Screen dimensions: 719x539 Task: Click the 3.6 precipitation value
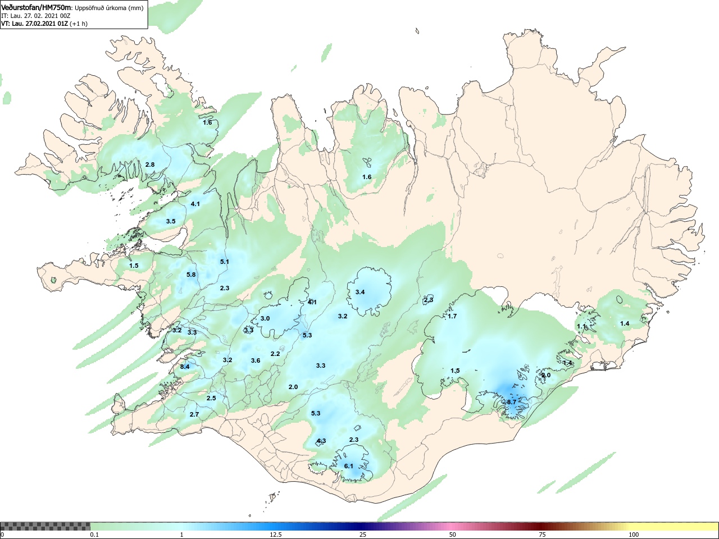256,360
